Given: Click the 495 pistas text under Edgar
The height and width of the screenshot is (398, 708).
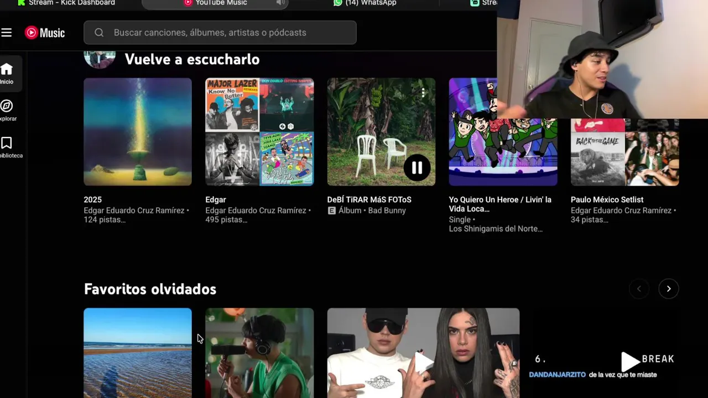Looking at the screenshot, I should point(226,220).
